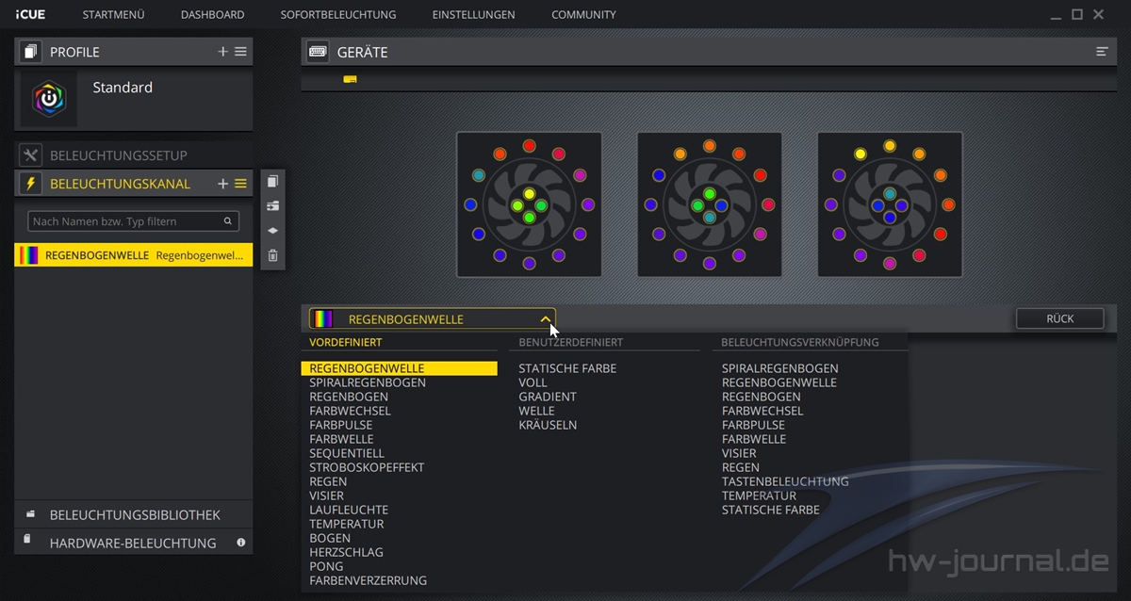Add a new lighting channel effect
Viewport: 1131px width, 601px height.
point(223,184)
